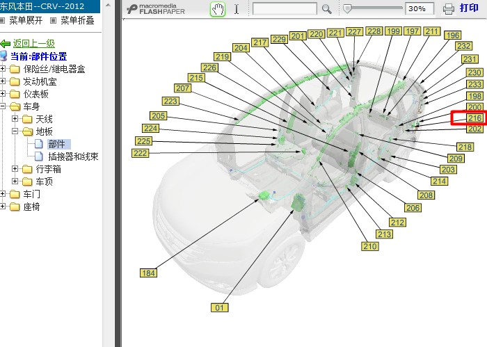Click component label 213
The width and height of the screenshot is (487, 347).
(385, 234)
